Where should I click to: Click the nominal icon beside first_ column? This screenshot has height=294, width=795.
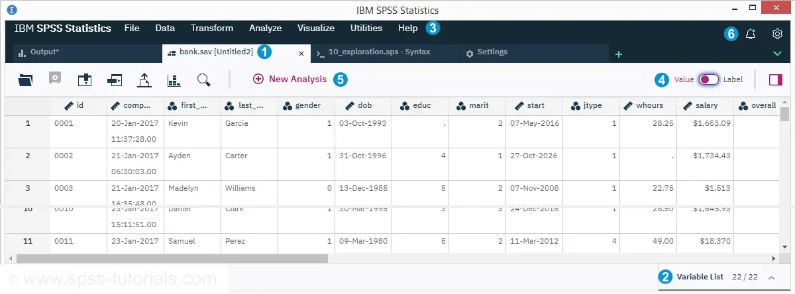pos(173,105)
